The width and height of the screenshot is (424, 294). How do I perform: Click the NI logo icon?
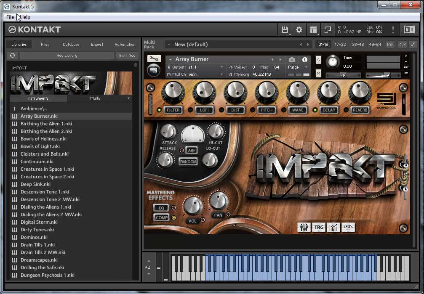tap(409, 30)
